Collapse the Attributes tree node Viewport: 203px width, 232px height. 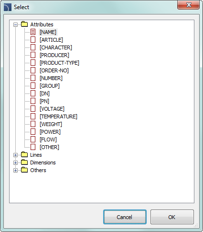[x=15, y=24]
